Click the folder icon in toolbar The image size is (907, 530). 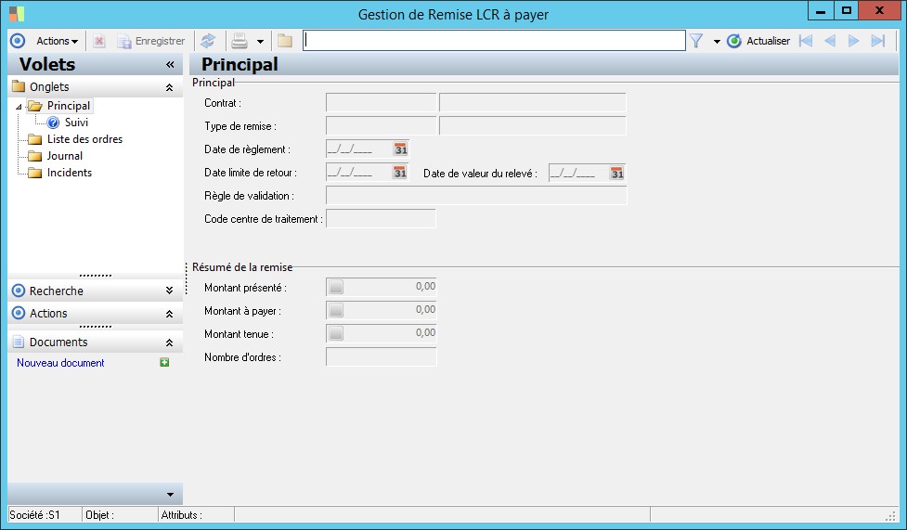[x=284, y=41]
